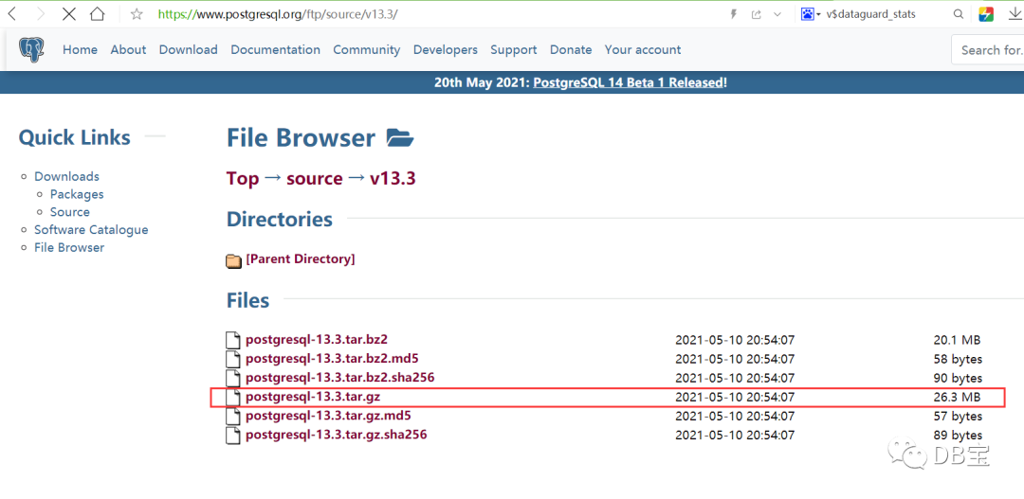This screenshot has height=499, width=1024.
Task: Open Your account page
Action: click(643, 49)
